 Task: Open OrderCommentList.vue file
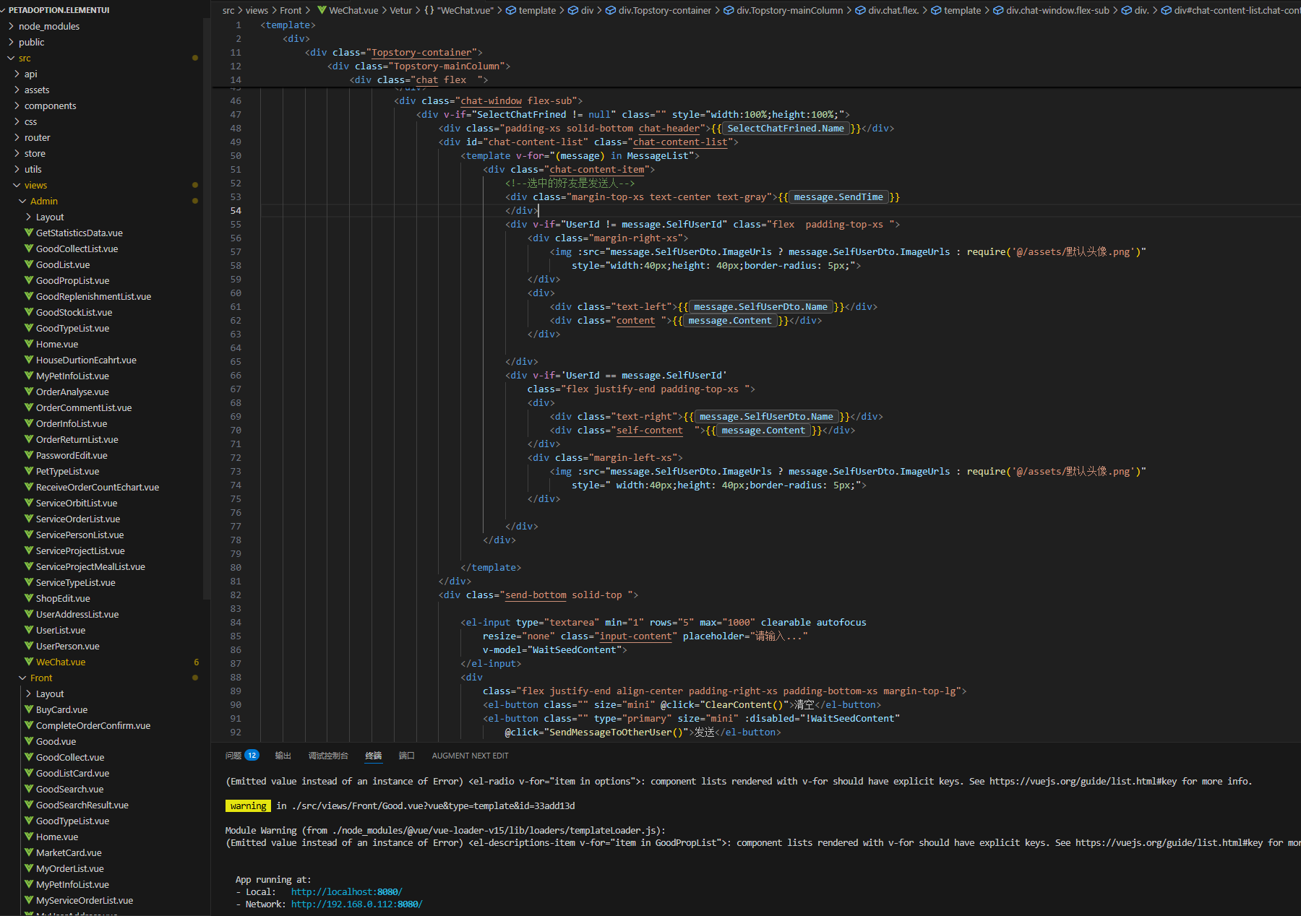click(84, 407)
